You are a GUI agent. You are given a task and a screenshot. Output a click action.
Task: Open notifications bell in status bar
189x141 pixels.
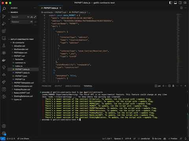[x=185, y=139]
